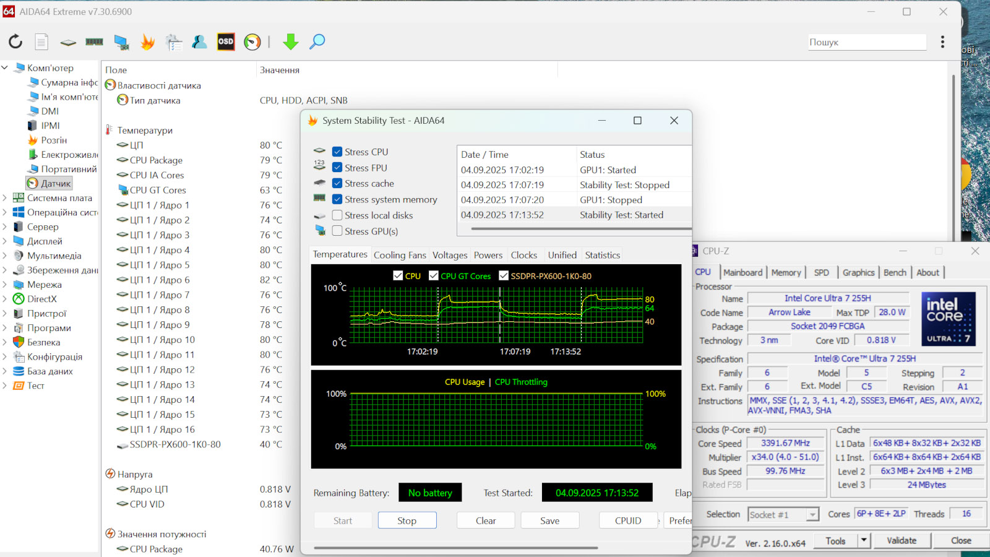Collapse the Комп'ютер tree node

coord(5,67)
